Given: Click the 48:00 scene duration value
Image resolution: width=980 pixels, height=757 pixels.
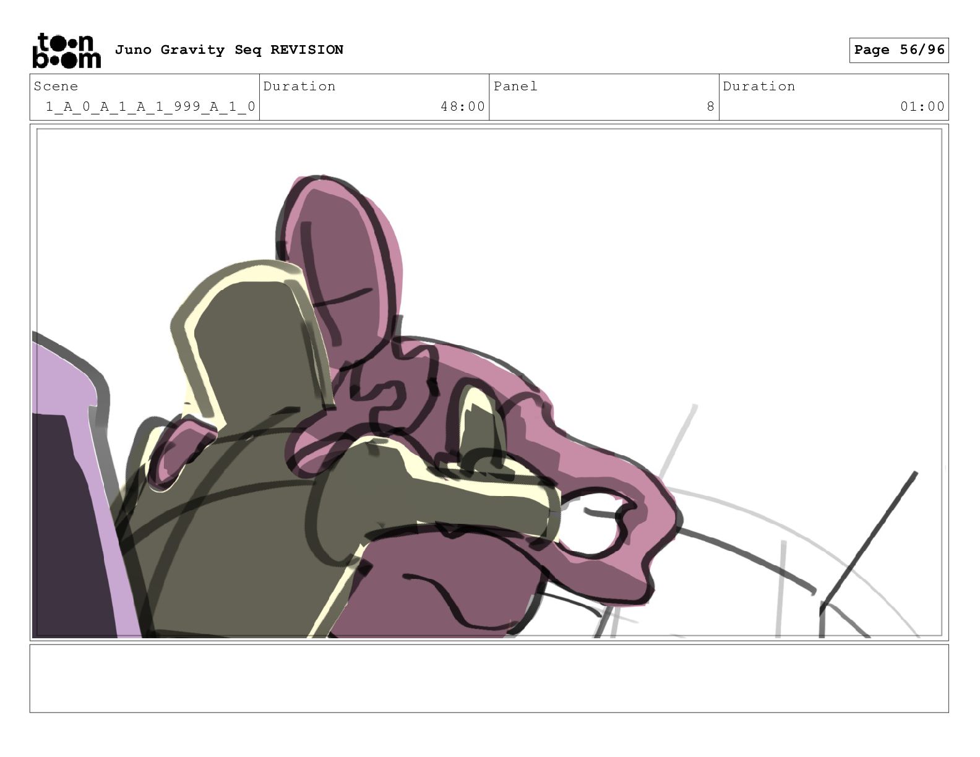Looking at the screenshot, I should point(463,106).
